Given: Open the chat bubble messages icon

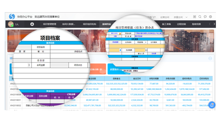Looking at the screenshot, I should pyautogui.click(x=205, y=17).
